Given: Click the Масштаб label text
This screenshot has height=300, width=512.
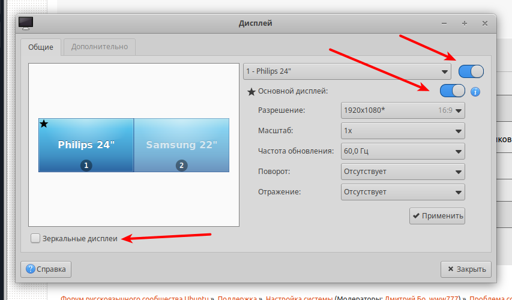Looking at the screenshot, I should pyautogui.click(x=276, y=131).
